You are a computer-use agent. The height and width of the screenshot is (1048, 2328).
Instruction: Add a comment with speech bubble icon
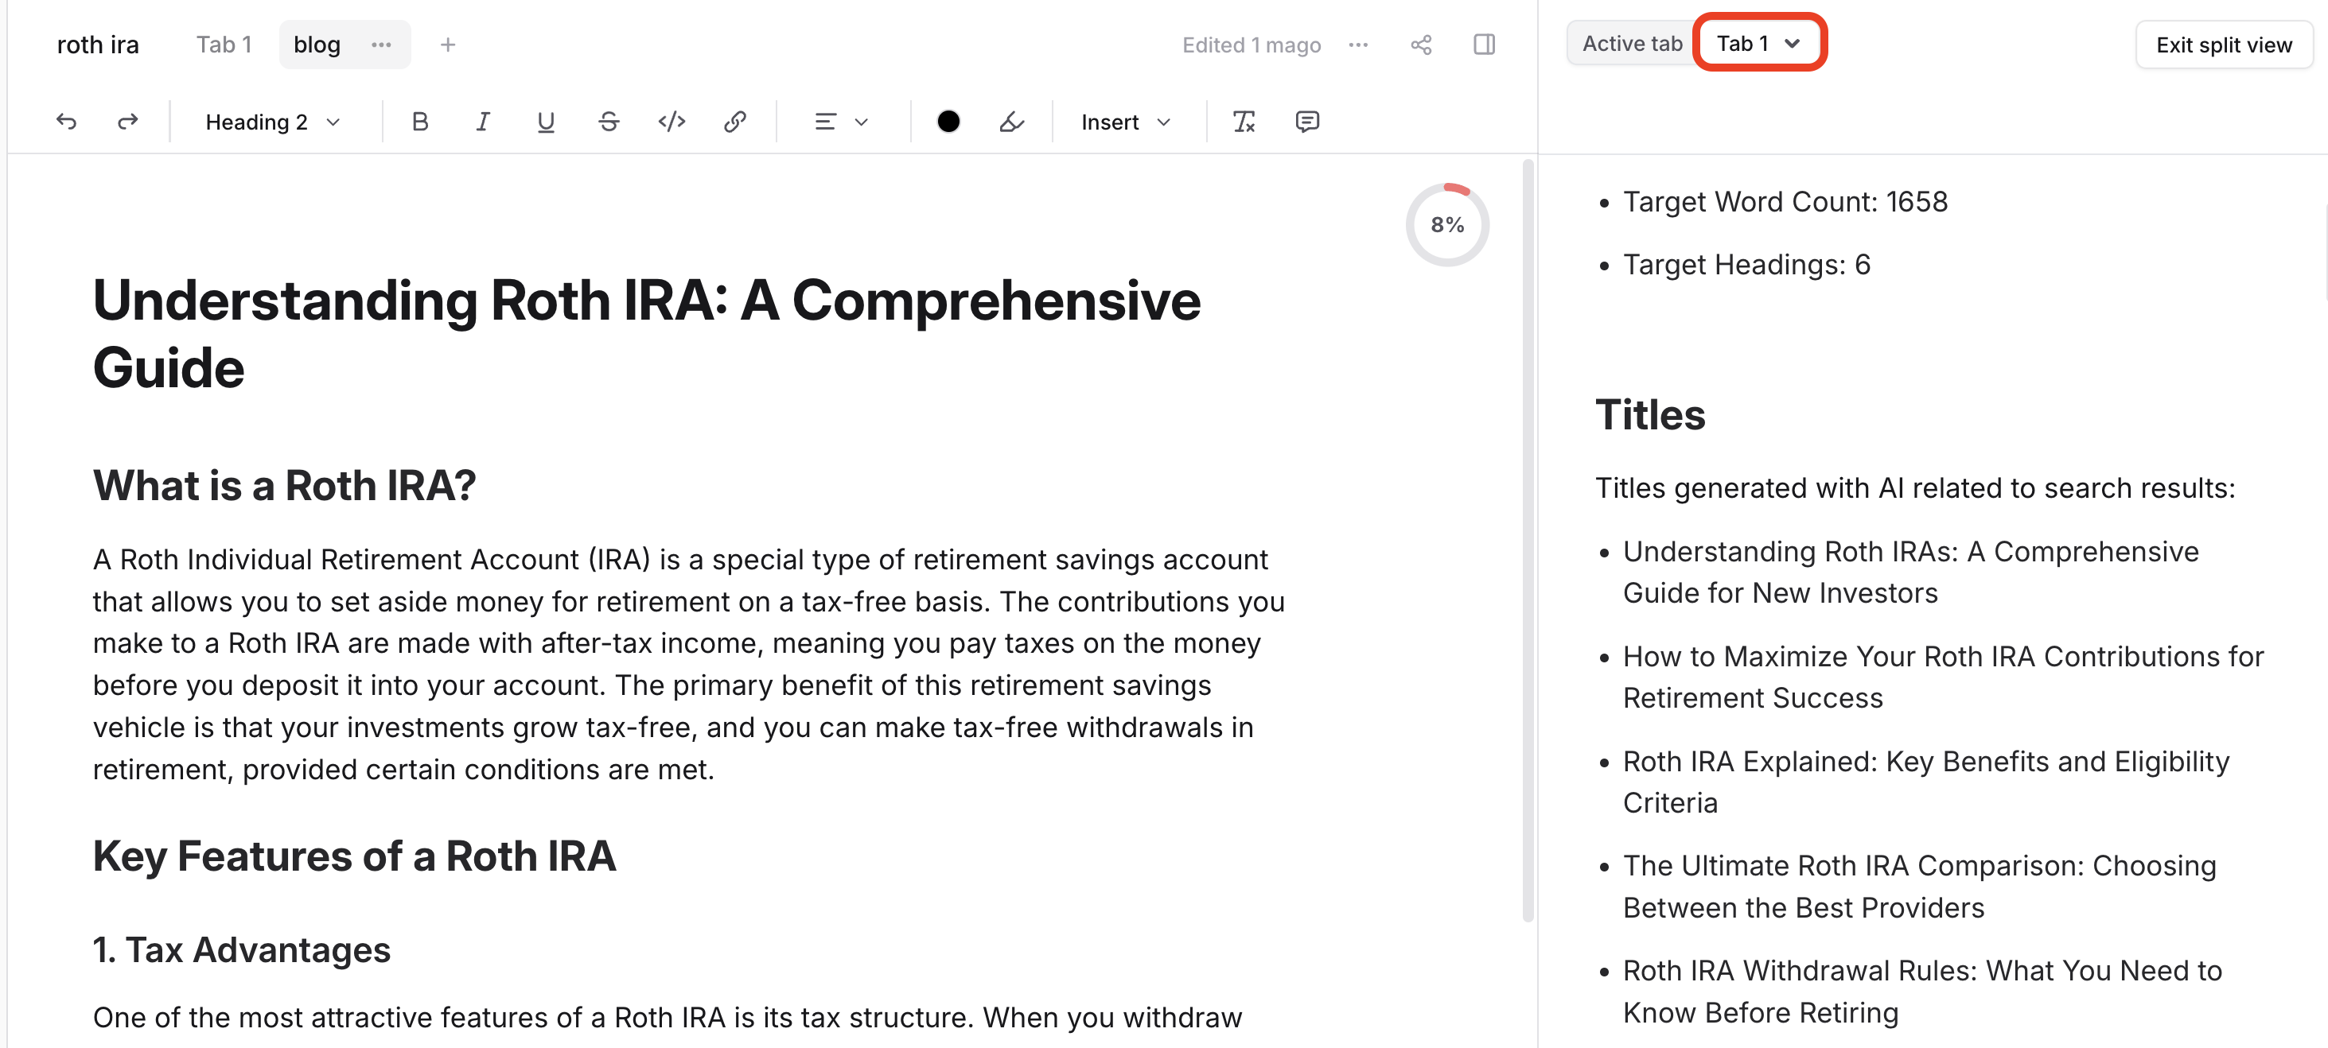pos(1306,122)
